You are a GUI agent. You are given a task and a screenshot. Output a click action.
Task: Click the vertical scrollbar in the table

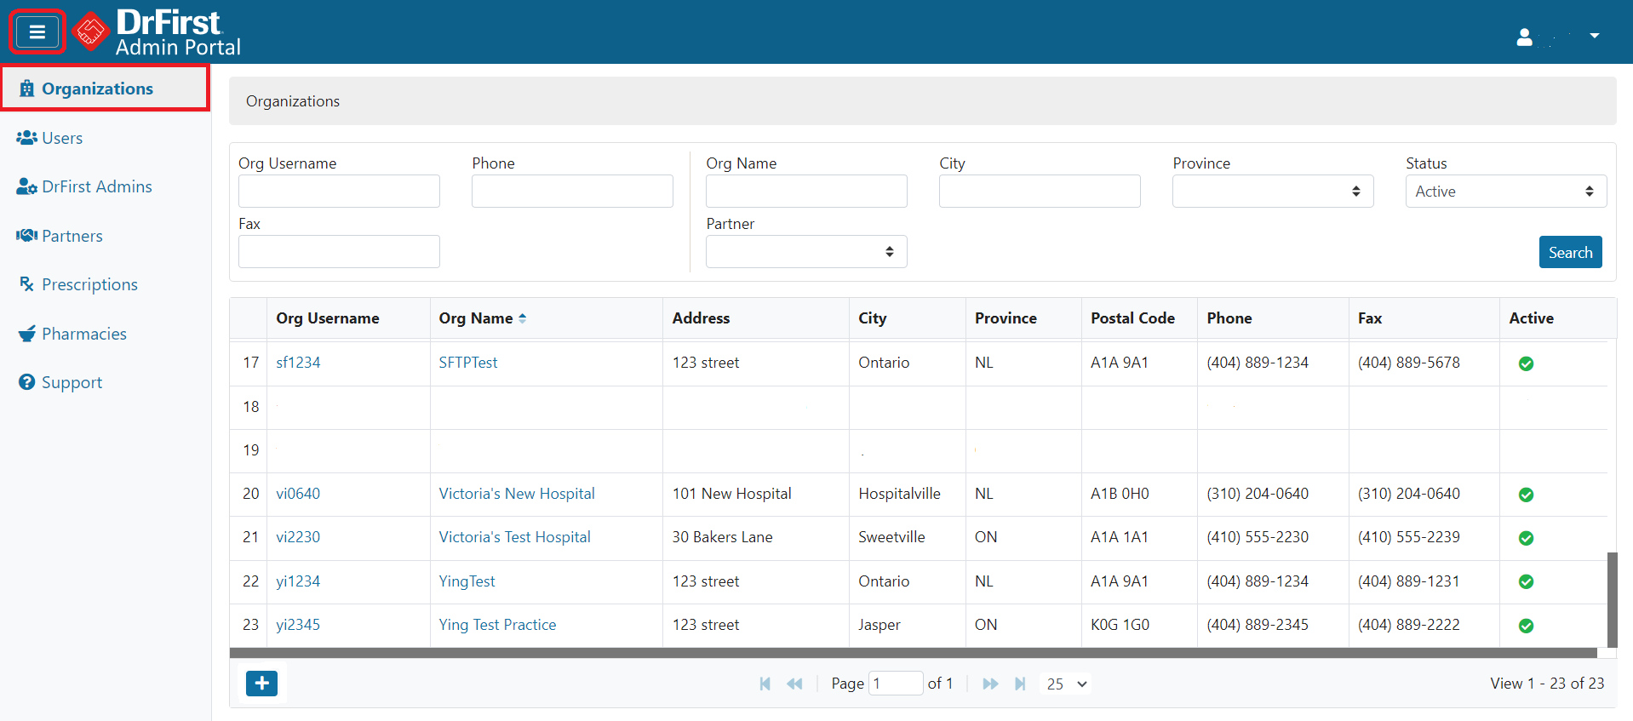(x=1611, y=599)
